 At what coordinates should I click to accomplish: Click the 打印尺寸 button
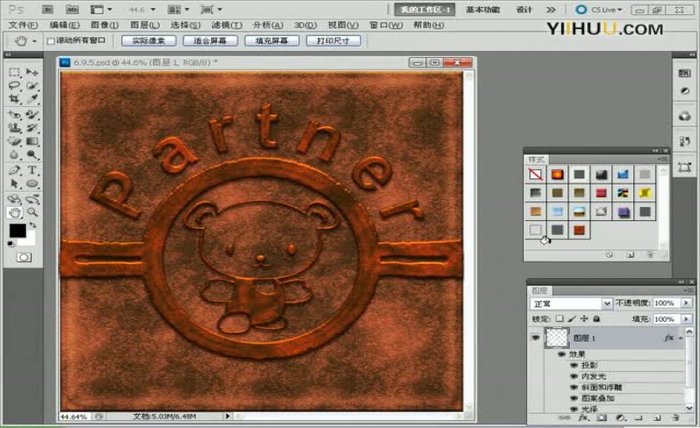pos(333,40)
